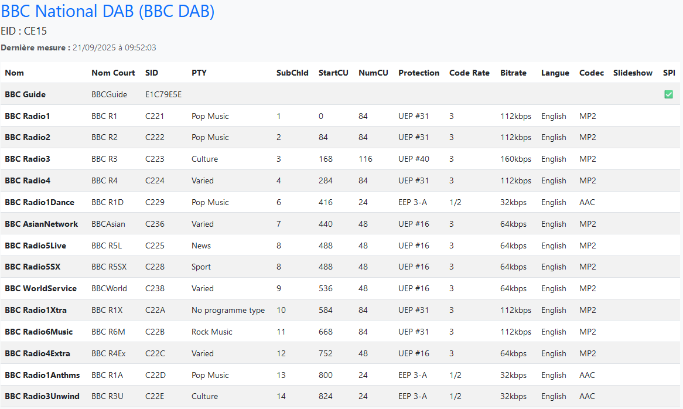
Task: Select the BBC Radio3Unwind service name
Action: coord(42,396)
